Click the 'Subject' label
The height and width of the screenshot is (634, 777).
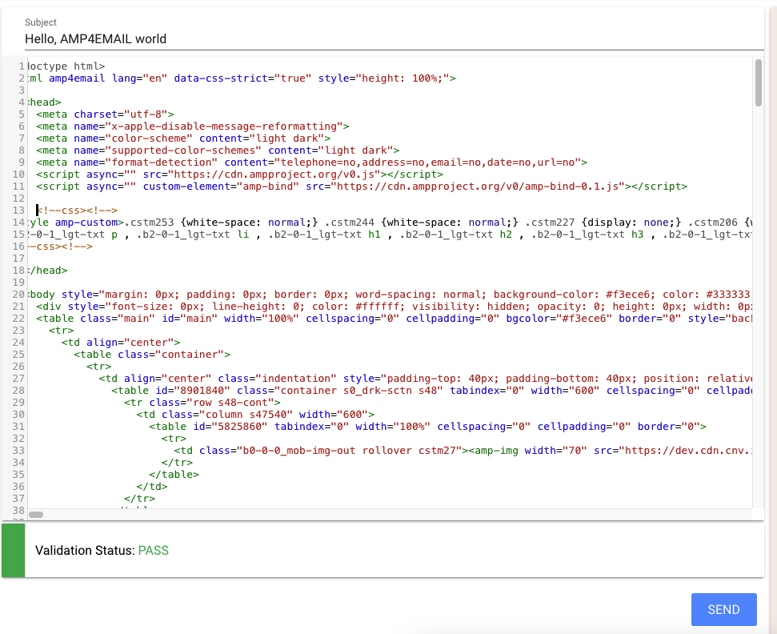(x=41, y=22)
